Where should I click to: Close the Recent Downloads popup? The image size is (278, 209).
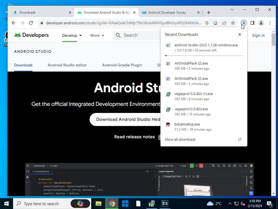(x=240, y=35)
